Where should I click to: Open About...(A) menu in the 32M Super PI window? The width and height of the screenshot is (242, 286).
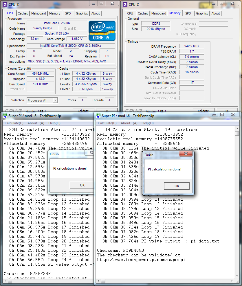pyautogui.click(x=36, y=123)
